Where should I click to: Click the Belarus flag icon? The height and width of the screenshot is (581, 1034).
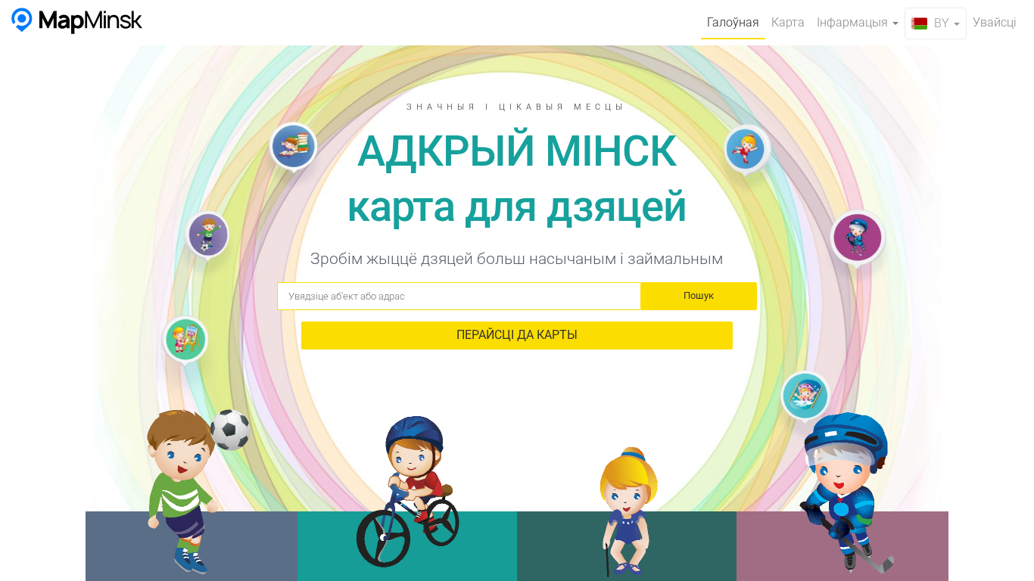(x=920, y=23)
